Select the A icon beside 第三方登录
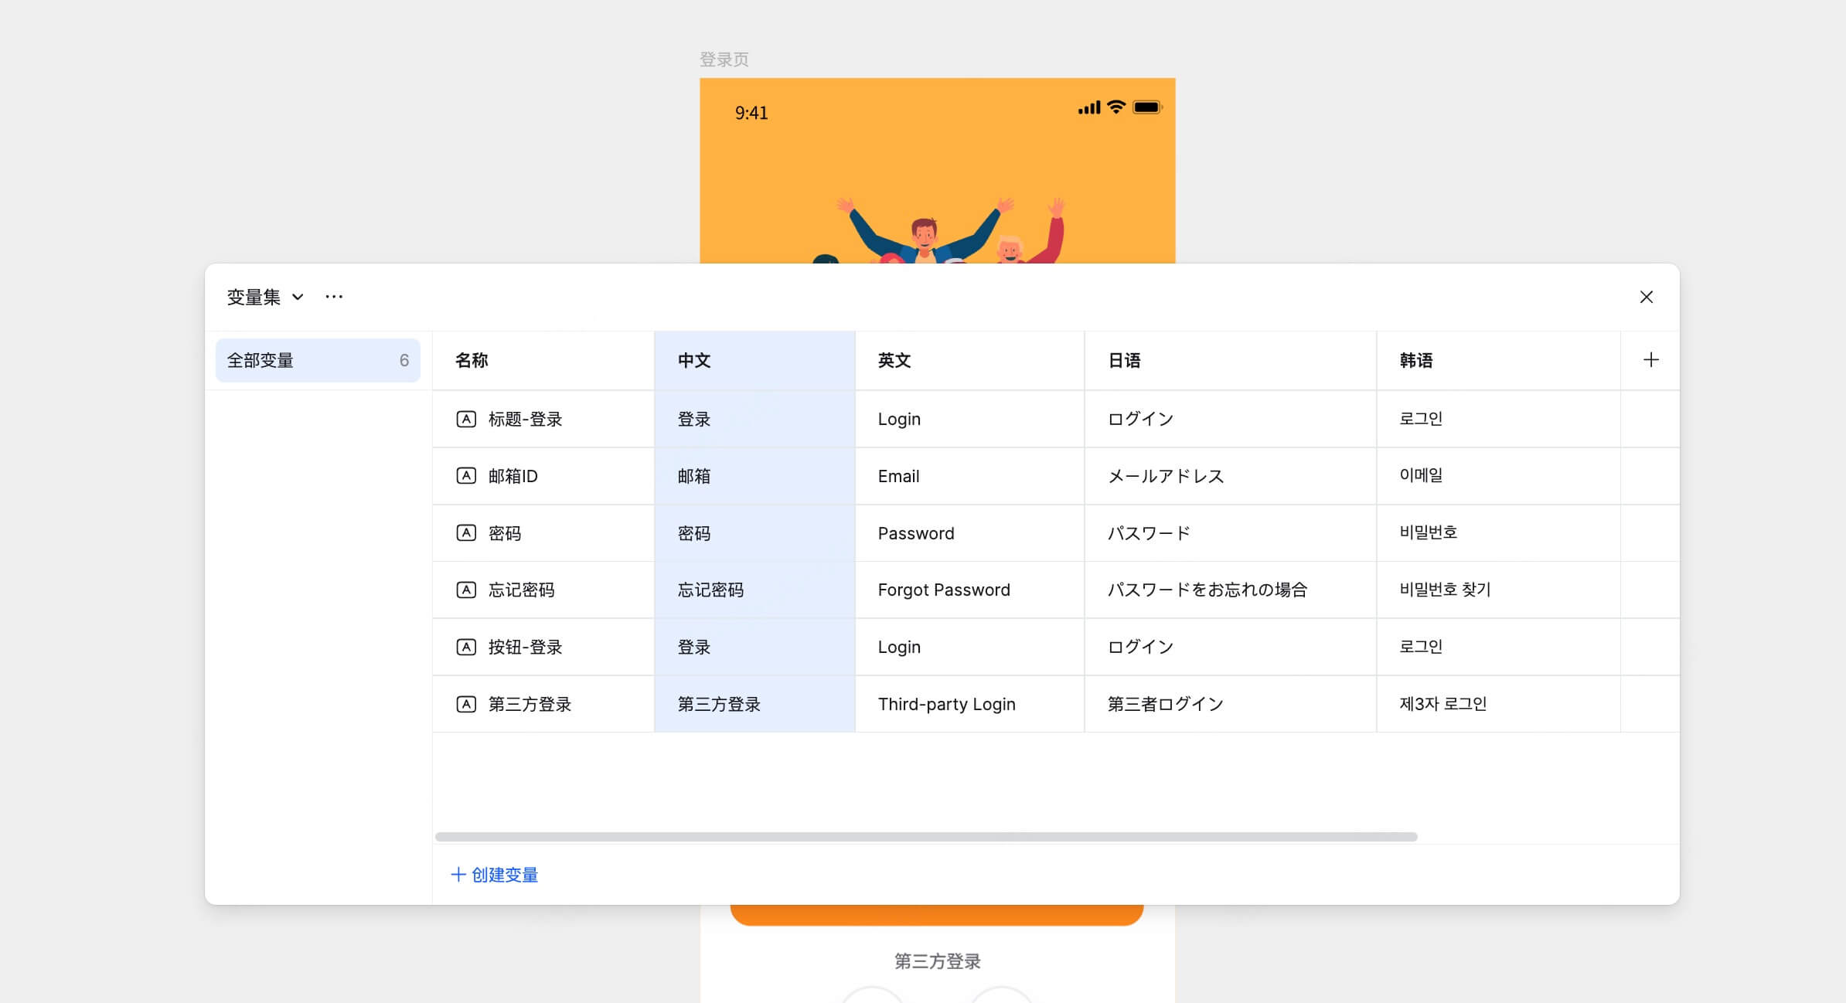The width and height of the screenshot is (1846, 1003). (465, 704)
